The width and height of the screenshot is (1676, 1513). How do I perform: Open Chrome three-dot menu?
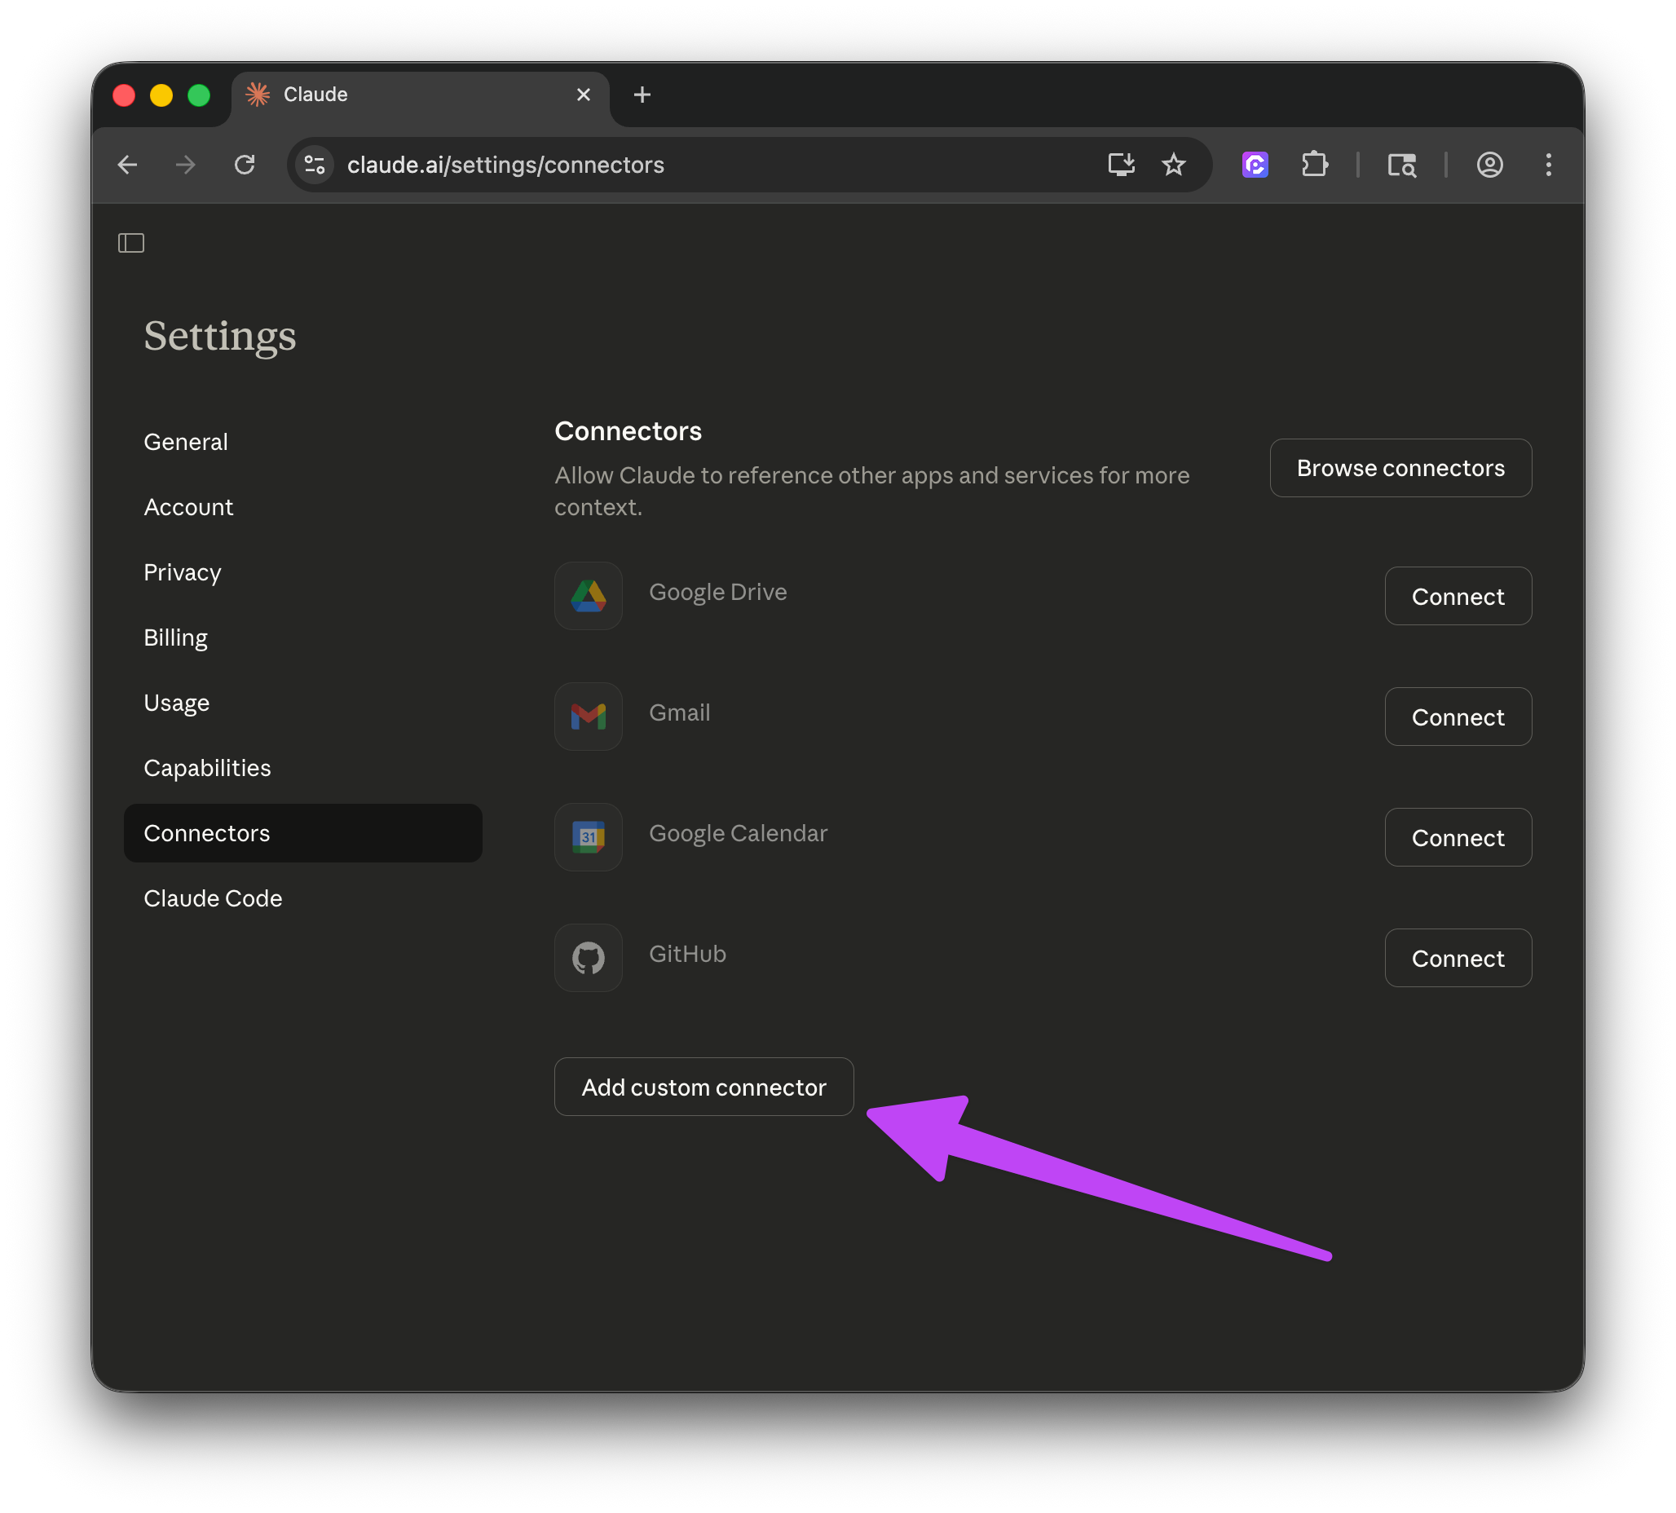(1548, 165)
